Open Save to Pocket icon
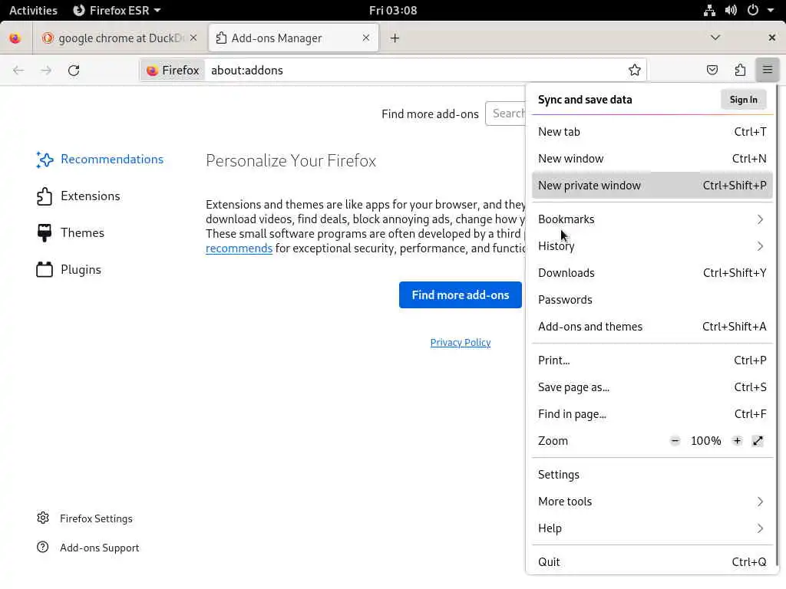The height and width of the screenshot is (589, 786). pos(712,70)
